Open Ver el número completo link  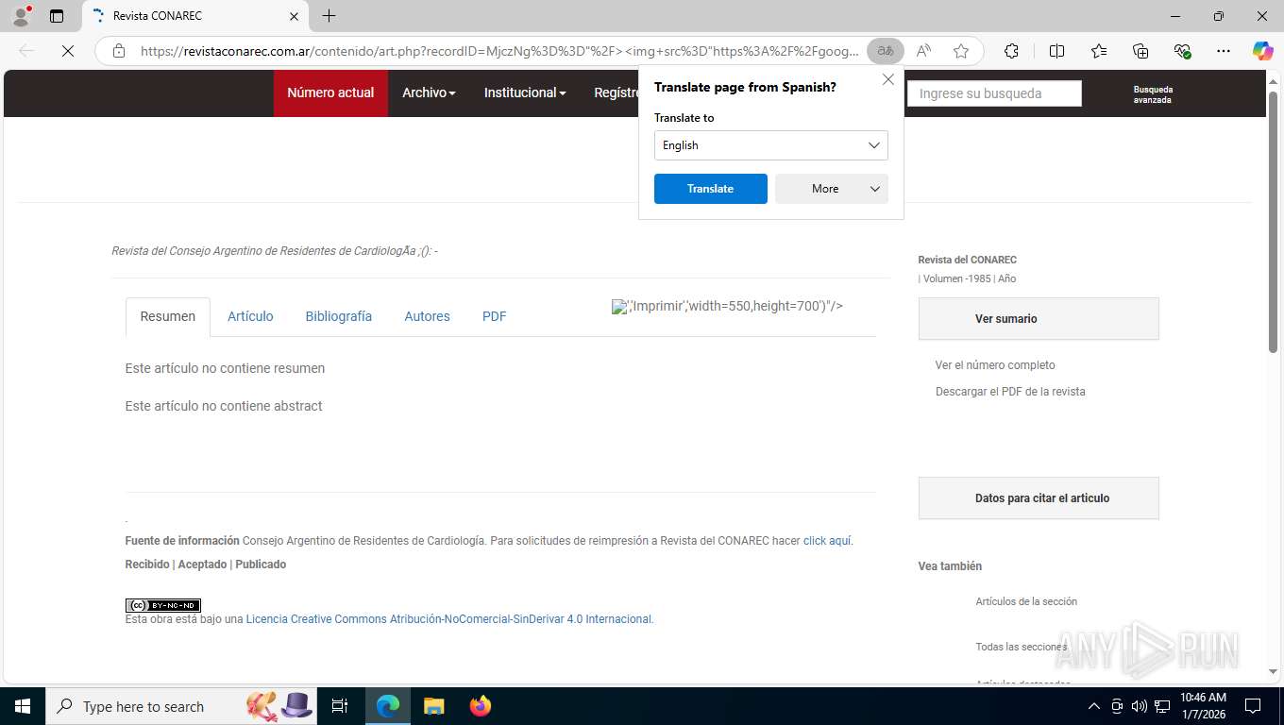pyautogui.click(x=995, y=365)
